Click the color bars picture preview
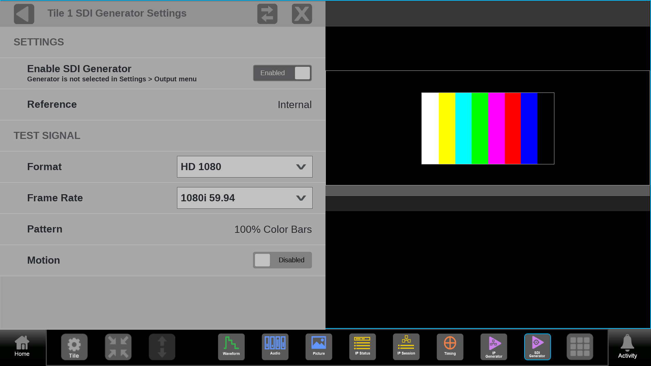This screenshot has height=366, width=651. click(488, 128)
